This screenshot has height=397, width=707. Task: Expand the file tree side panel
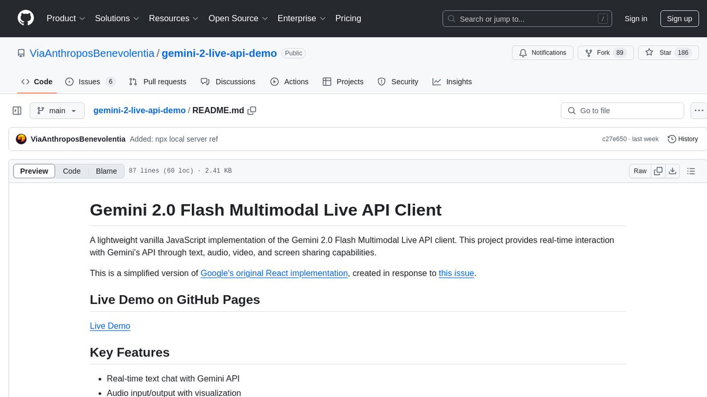tap(17, 111)
